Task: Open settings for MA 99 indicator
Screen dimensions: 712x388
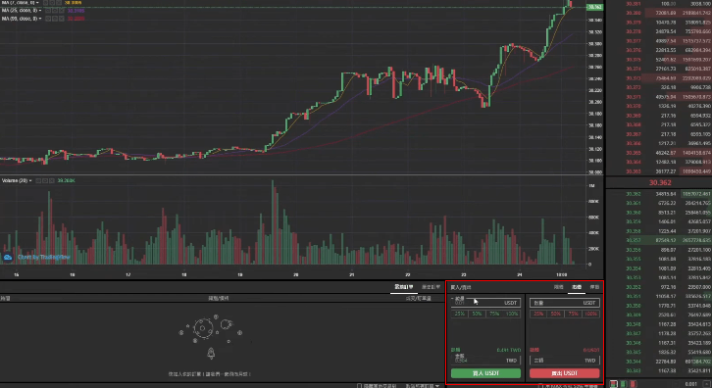Action: click(x=55, y=19)
